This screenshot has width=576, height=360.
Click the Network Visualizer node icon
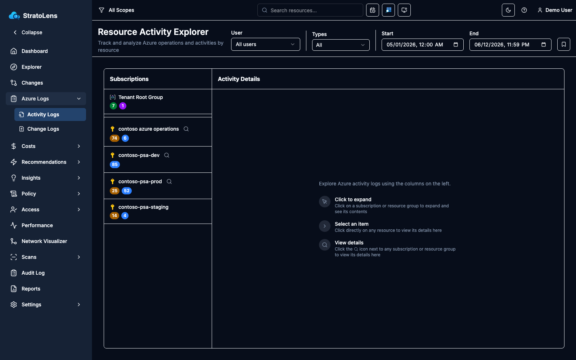[x=14, y=241]
